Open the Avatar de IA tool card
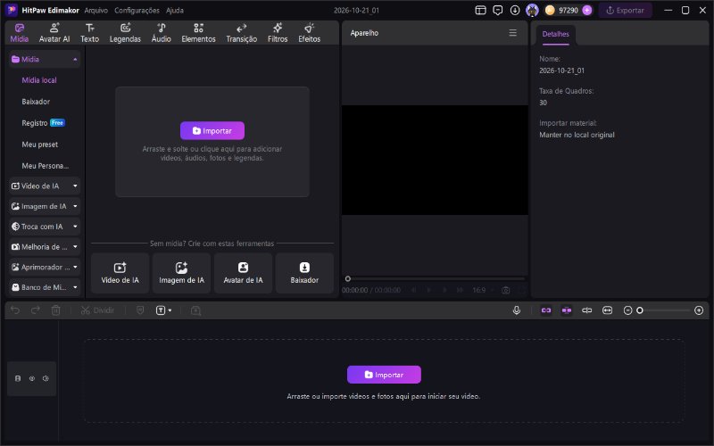 (243, 273)
